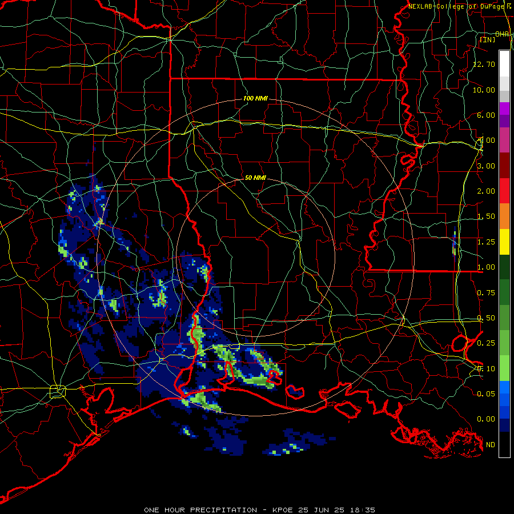Viewport: 514px width, 514px height.
Task: Click the ND legend label
Action: (491, 445)
